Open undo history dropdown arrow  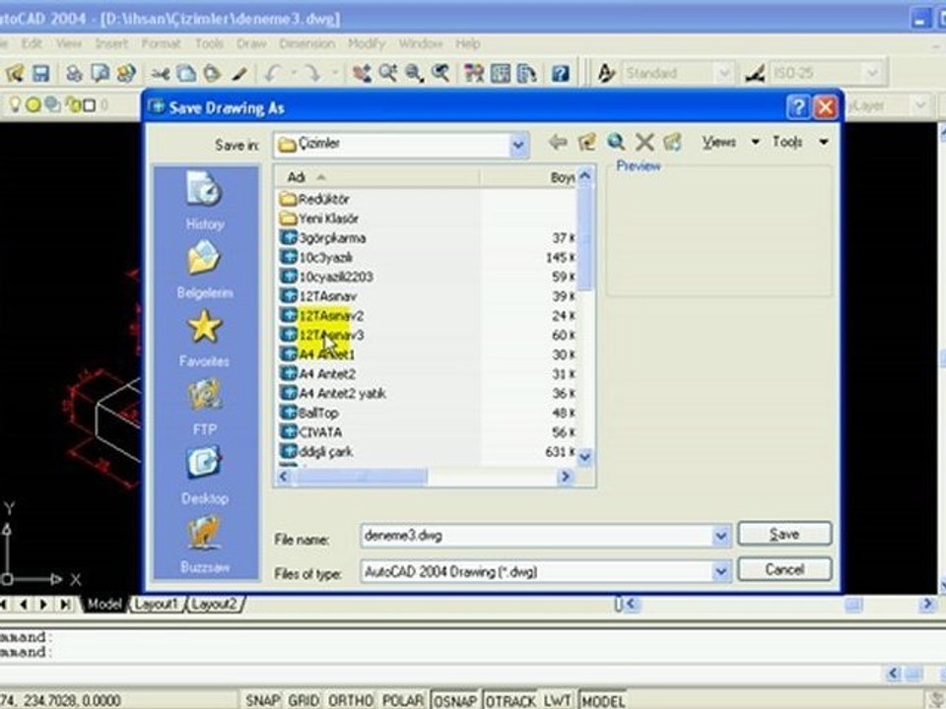294,74
